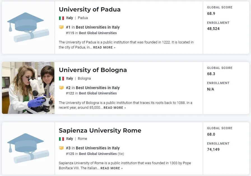Open the University of Padua title link
The width and height of the screenshot is (251, 176).
[x=90, y=10]
